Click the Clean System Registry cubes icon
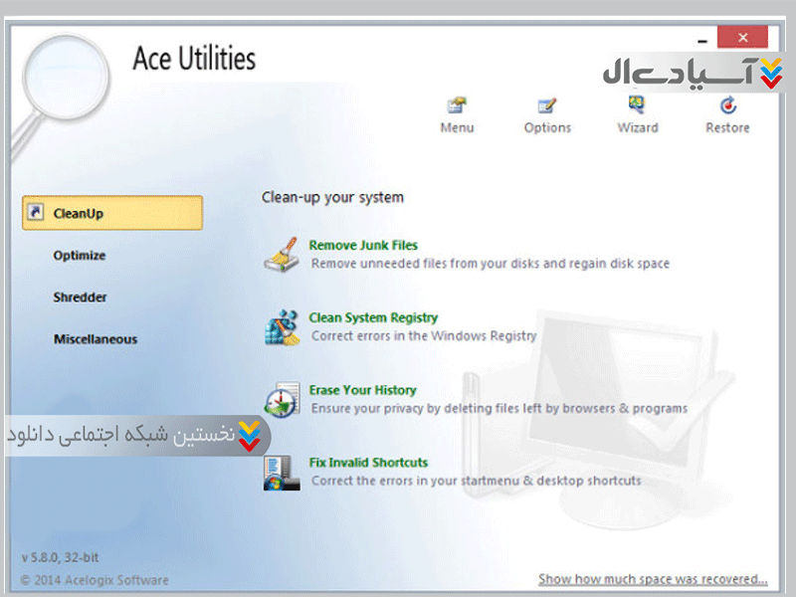The height and width of the screenshot is (597, 796). point(282,327)
